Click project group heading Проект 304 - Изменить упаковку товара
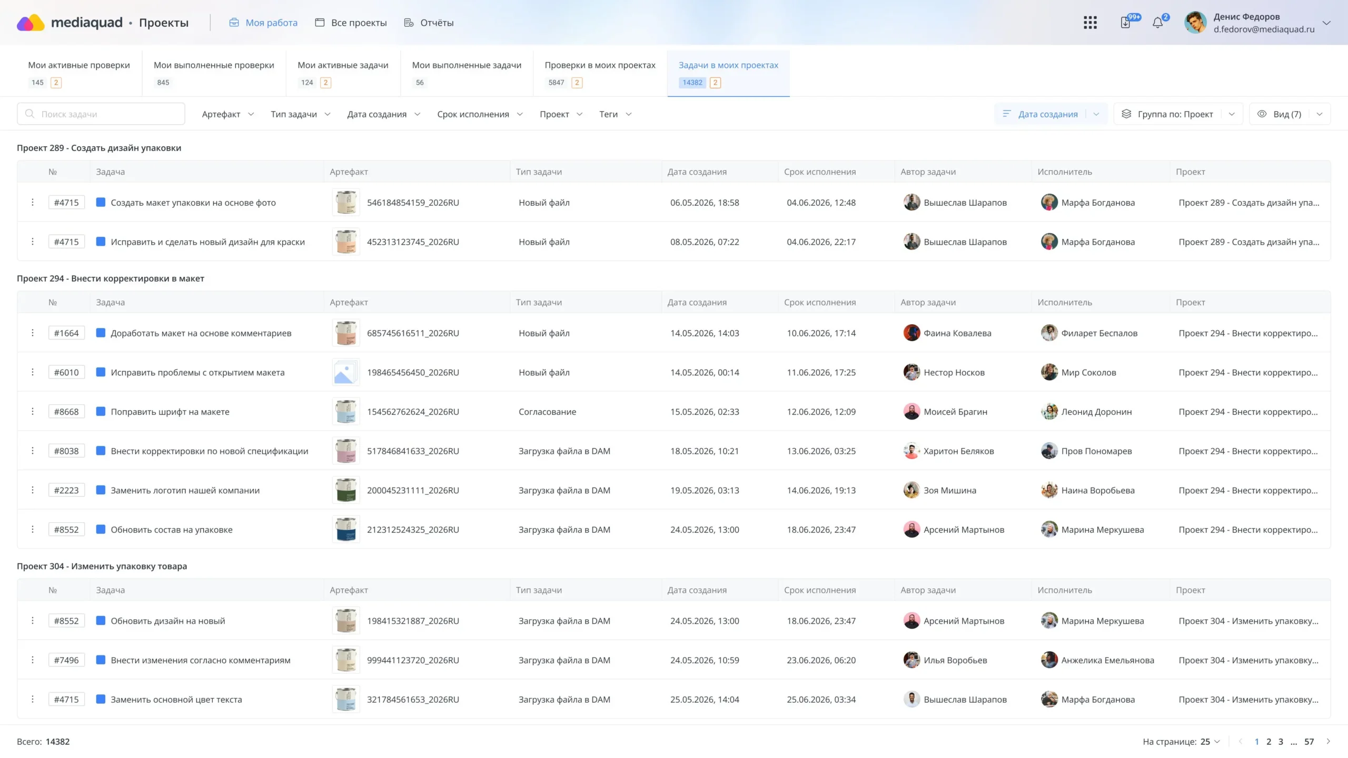Screen dimensions: 1348x758 [x=102, y=566]
